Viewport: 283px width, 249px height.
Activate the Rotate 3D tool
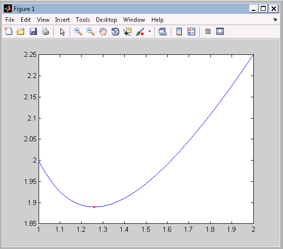pyautogui.click(x=115, y=32)
